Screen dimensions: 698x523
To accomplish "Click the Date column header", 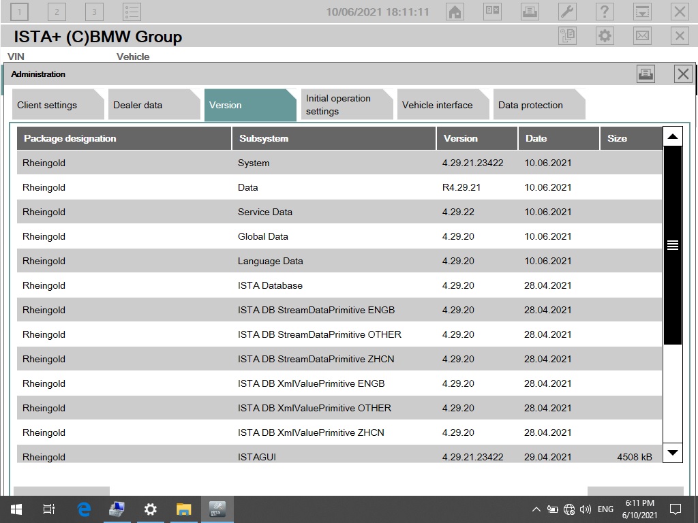I will click(559, 138).
